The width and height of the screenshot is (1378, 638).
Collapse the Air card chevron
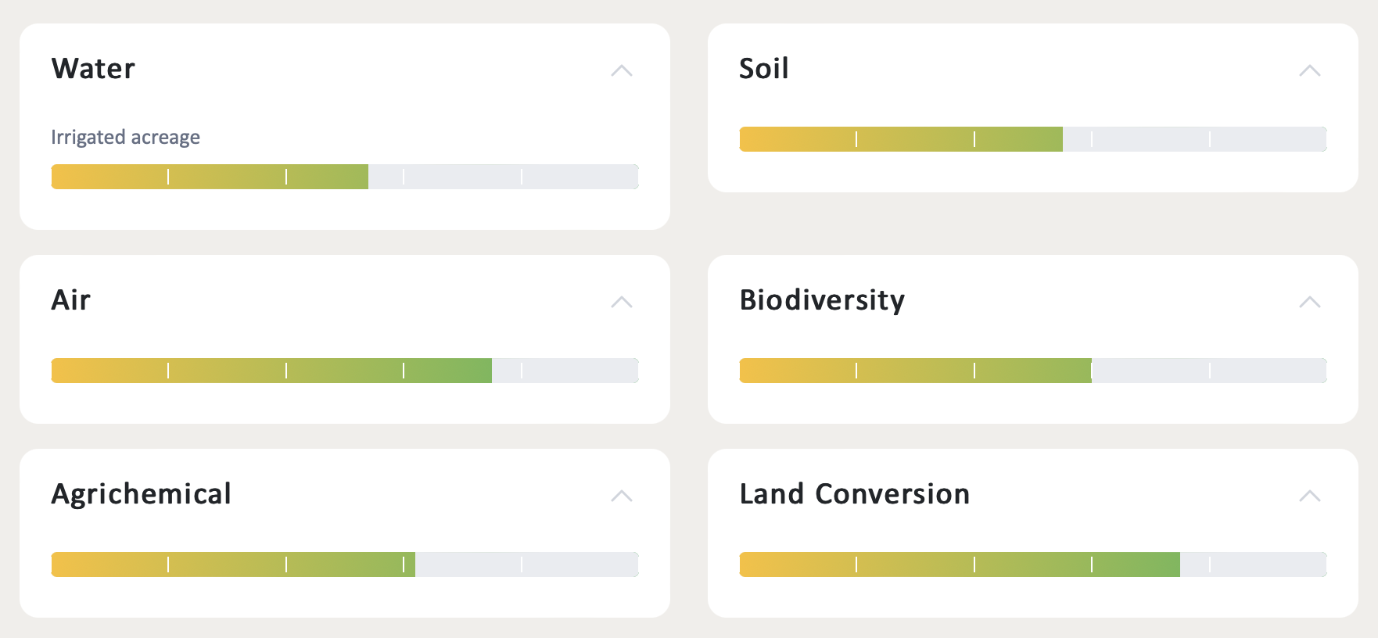click(621, 302)
